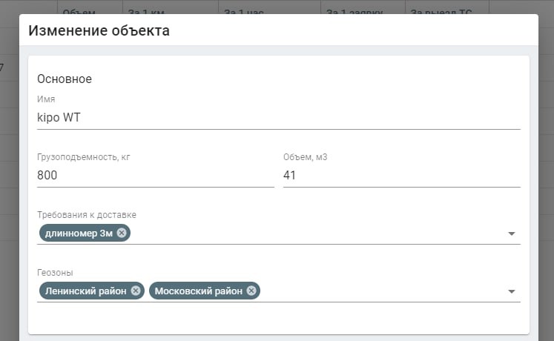This screenshot has height=341, width=554.
Task: Click the За 1 км column header
Action: (146, 12)
